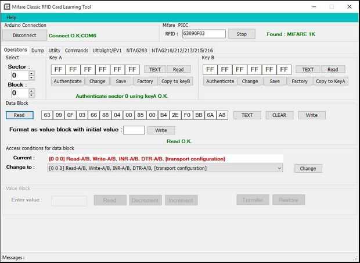
Task: Select the Ultralight/EV1 tab
Action: click(107, 51)
